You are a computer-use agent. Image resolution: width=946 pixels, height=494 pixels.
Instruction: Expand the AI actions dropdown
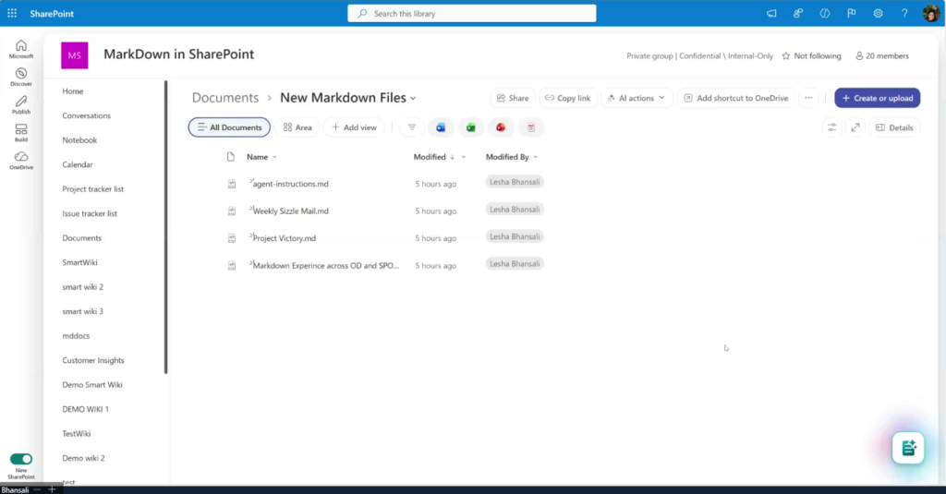point(636,98)
